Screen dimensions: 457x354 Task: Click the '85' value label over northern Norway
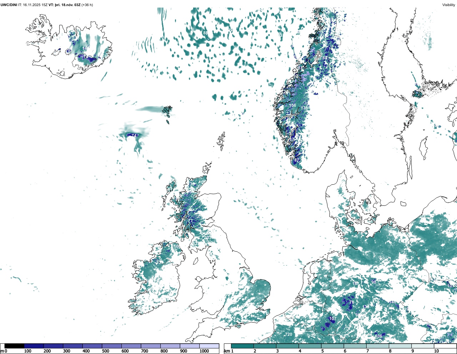point(325,58)
